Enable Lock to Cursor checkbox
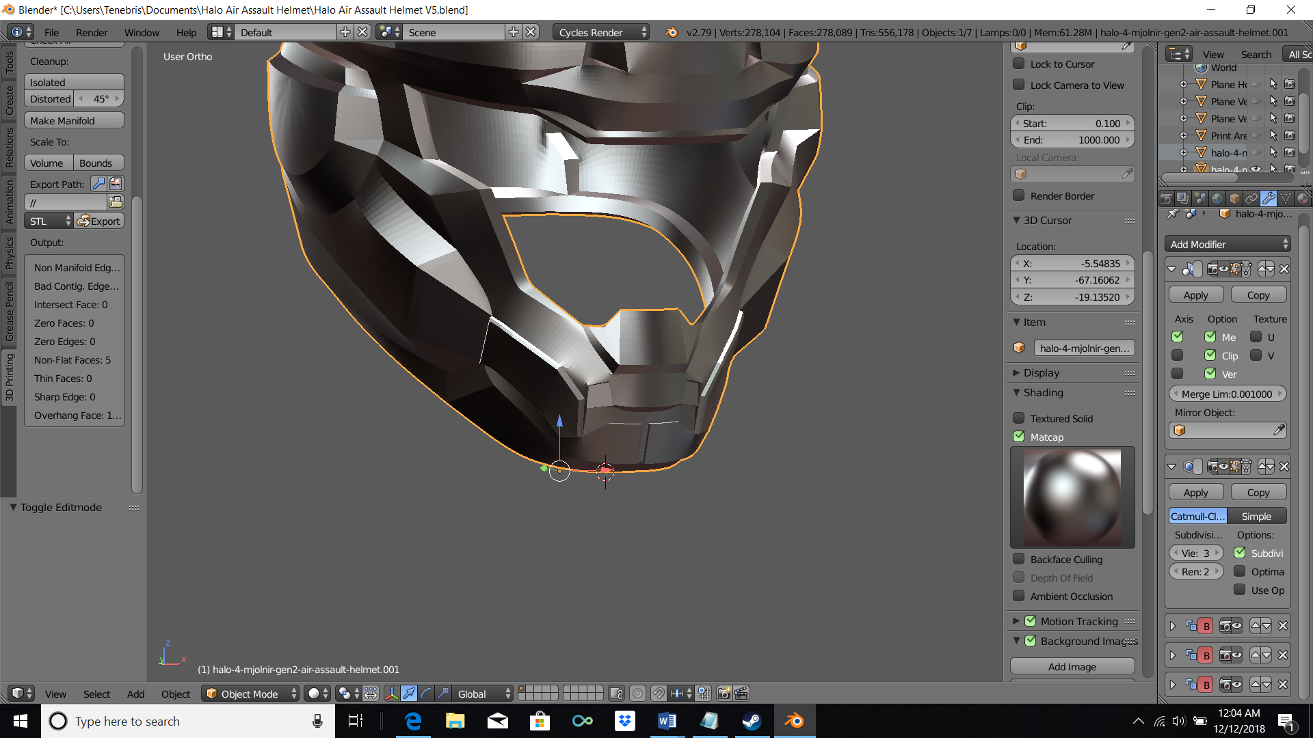The height and width of the screenshot is (738, 1313). 1019,64
